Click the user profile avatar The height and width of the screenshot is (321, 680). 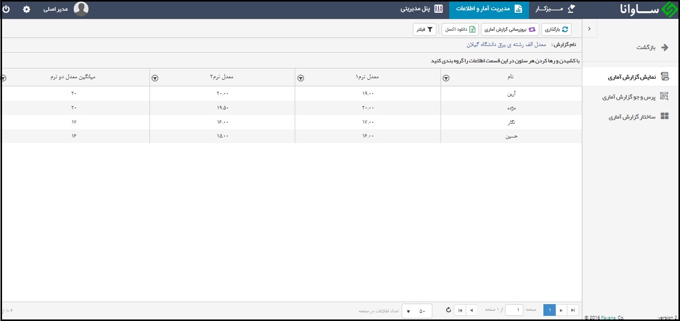coord(81,9)
